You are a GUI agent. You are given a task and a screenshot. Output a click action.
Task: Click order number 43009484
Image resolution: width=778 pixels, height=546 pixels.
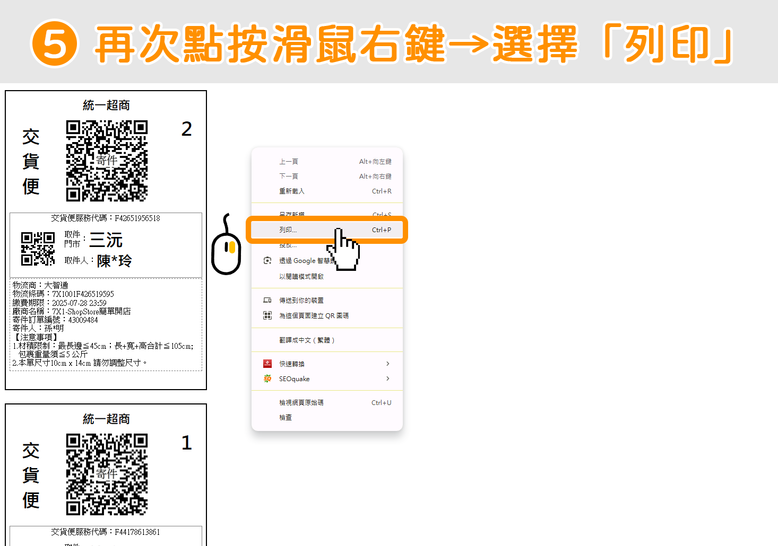83,320
